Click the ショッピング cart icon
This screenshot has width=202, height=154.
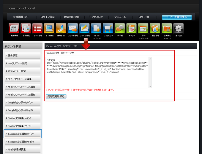click(x=108, y=29)
